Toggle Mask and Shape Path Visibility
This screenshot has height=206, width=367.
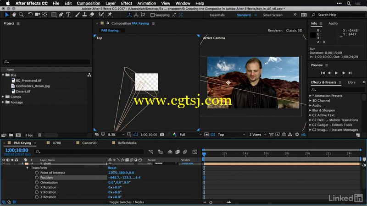tap(136, 135)
